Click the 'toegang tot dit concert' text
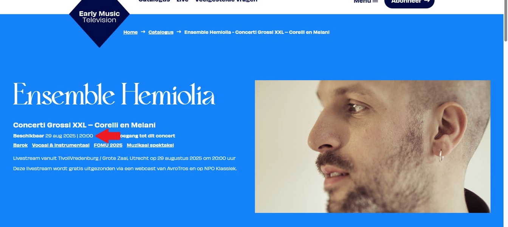Viewport: 508px width, 227px height. click(148, 136)
